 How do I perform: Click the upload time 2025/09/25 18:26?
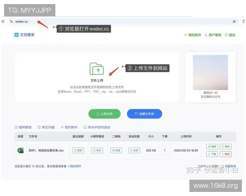[x=186, y=150]
